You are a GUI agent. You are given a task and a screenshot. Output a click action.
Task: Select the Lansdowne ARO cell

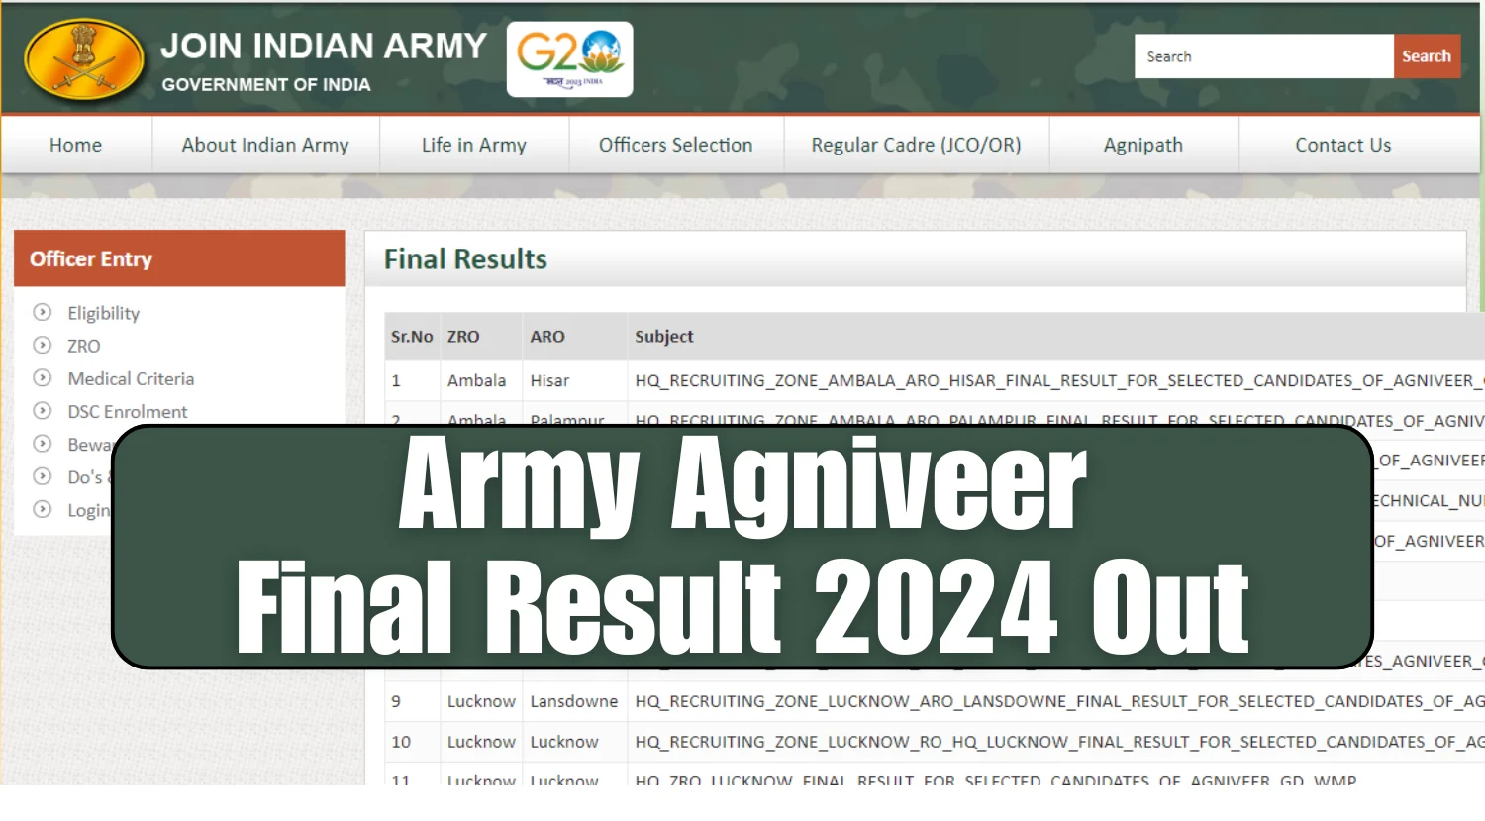click(574, 701)
